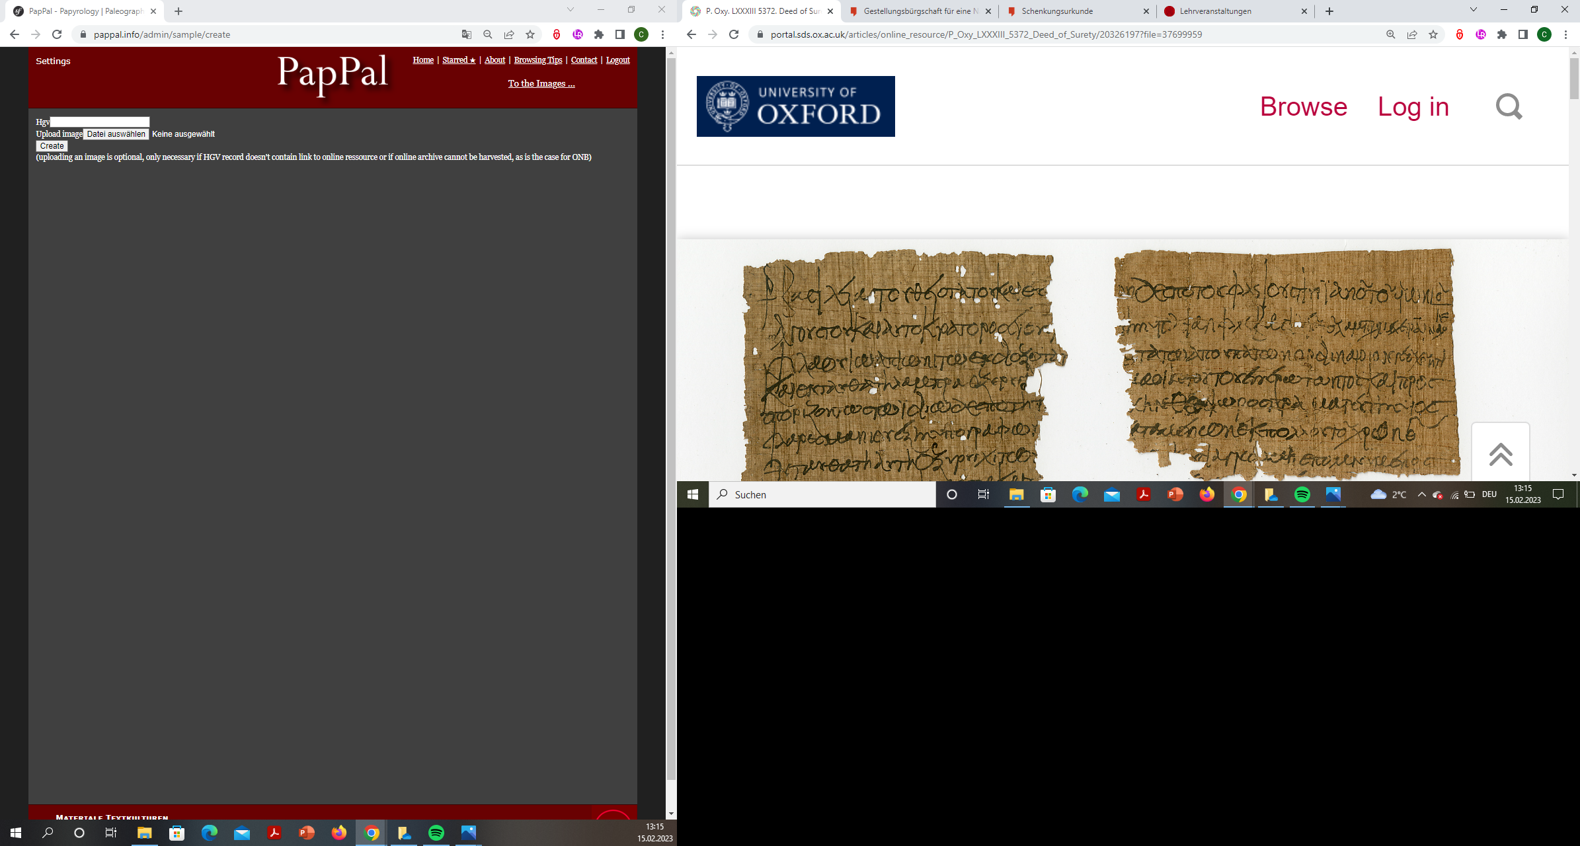1580x846 pixels.
Task: Follow the To the Images link
Action: click(541, 83)
